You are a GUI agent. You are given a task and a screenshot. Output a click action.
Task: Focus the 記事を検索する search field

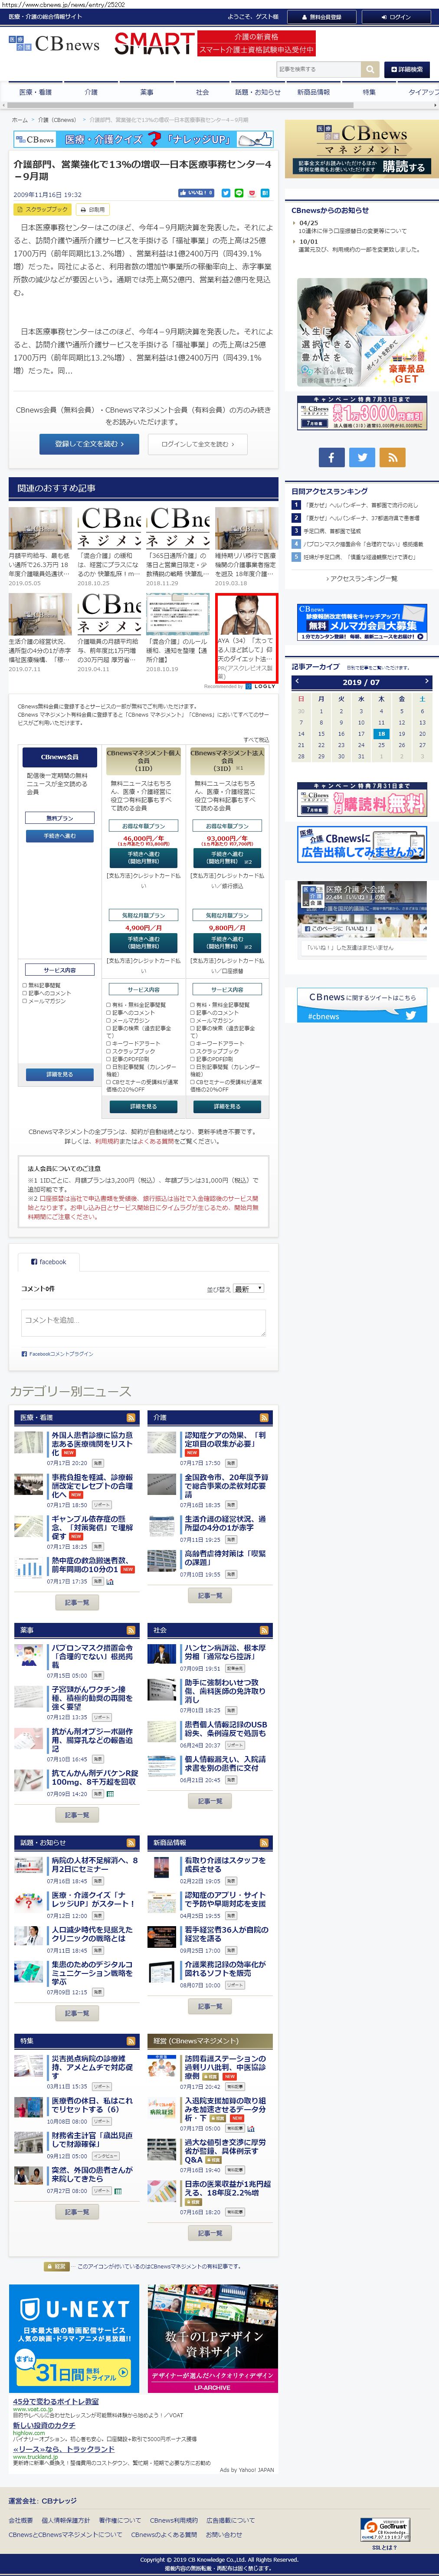318,69
